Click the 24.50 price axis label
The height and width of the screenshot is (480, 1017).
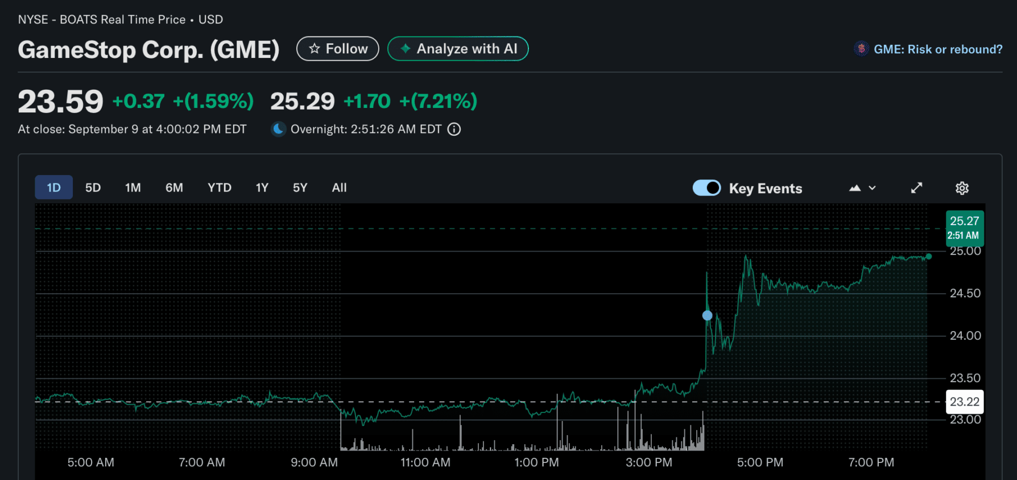point(965,293)
